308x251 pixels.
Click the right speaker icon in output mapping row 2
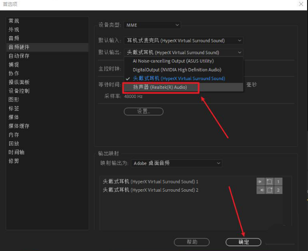tap(261, 190)
